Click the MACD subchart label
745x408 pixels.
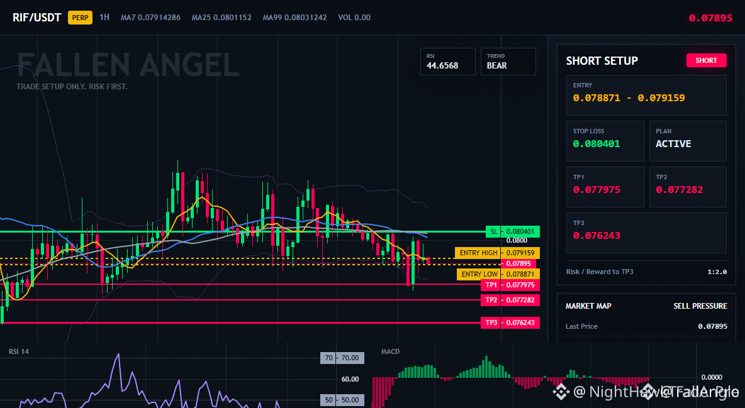point(390,351)
